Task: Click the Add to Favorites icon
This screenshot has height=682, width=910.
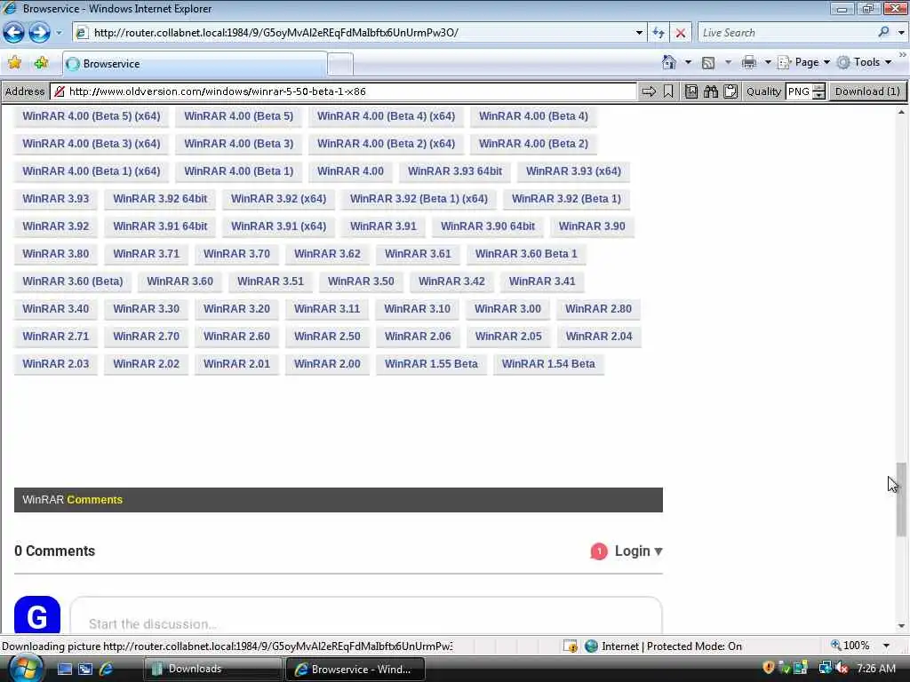Action: coord(41,63)
